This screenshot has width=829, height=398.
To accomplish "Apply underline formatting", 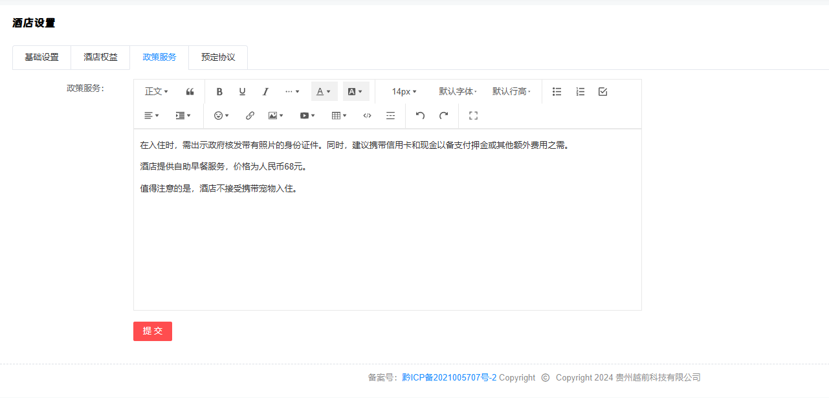I will [x=242, y=92].
